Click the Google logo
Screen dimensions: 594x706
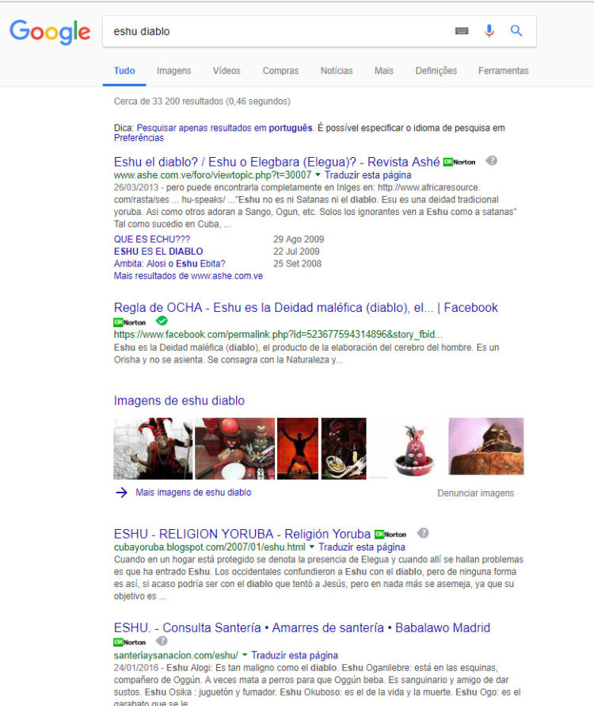[x=50, y=32]
